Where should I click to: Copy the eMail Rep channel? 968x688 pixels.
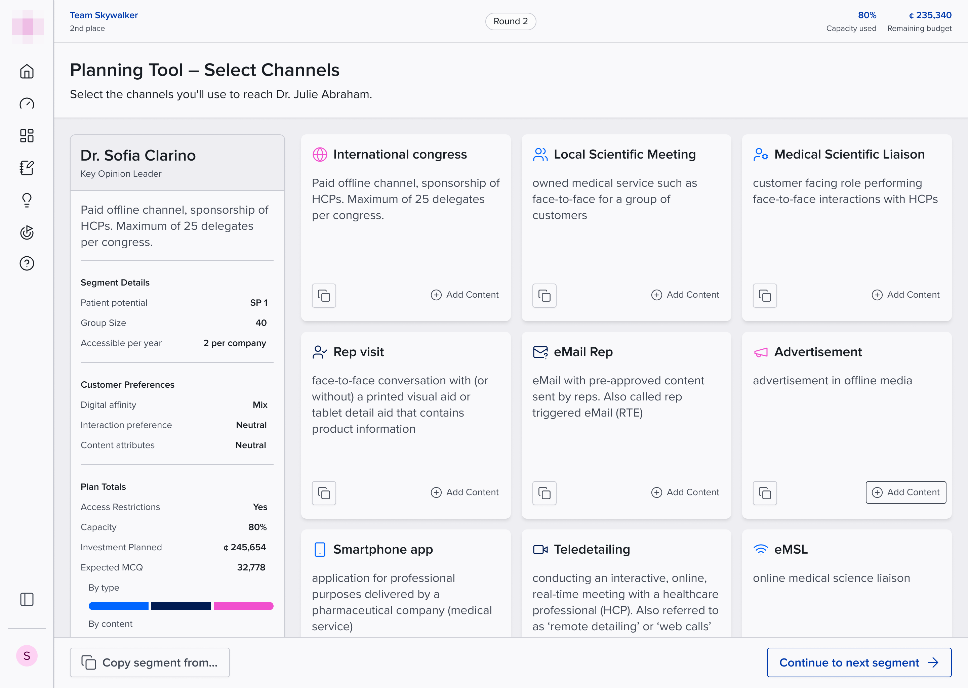coord(544,493)
